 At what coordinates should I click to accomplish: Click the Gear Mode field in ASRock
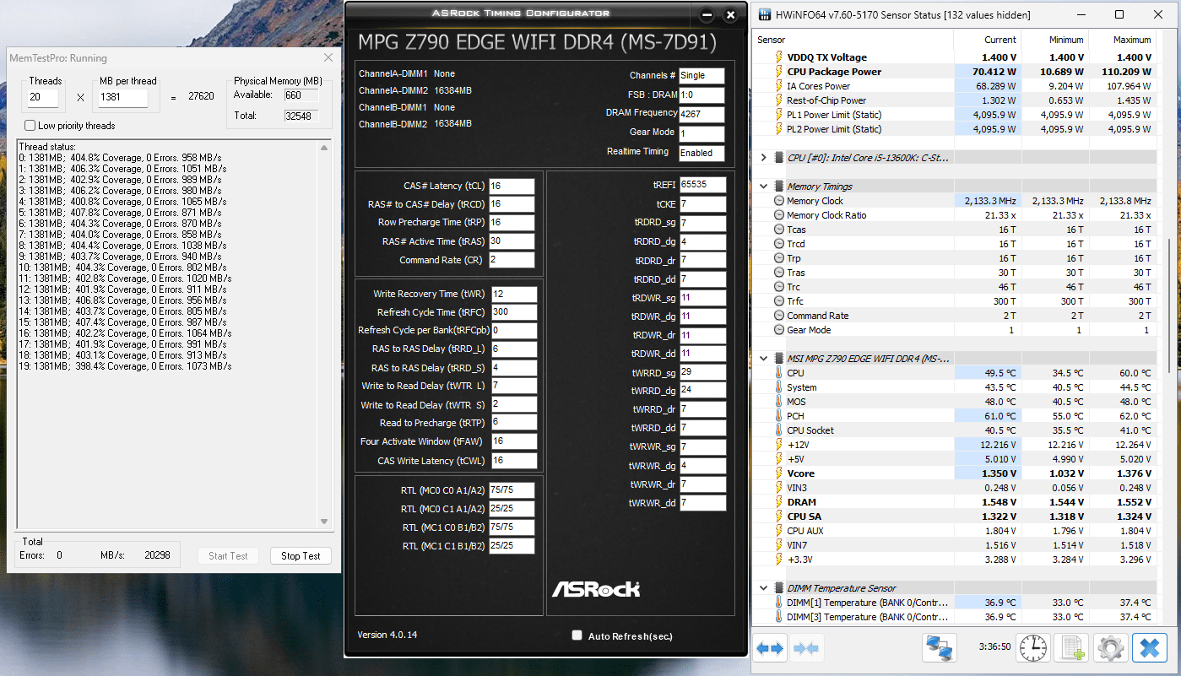[x=702, y=133]
